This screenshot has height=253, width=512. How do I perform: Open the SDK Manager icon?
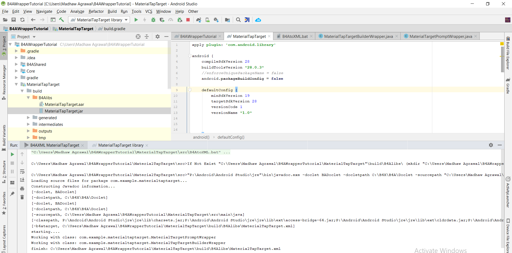click(x=216, y=20)
